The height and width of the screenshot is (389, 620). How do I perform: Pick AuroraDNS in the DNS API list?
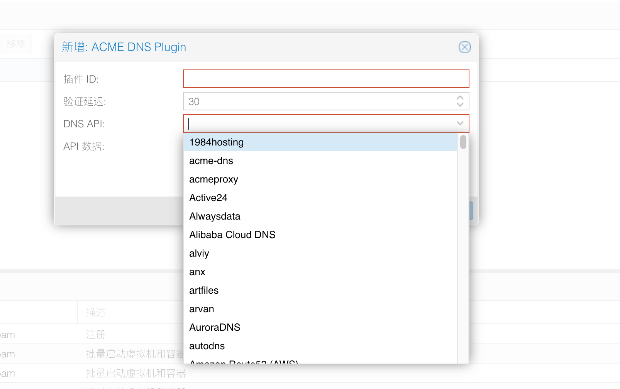[320, 327]
